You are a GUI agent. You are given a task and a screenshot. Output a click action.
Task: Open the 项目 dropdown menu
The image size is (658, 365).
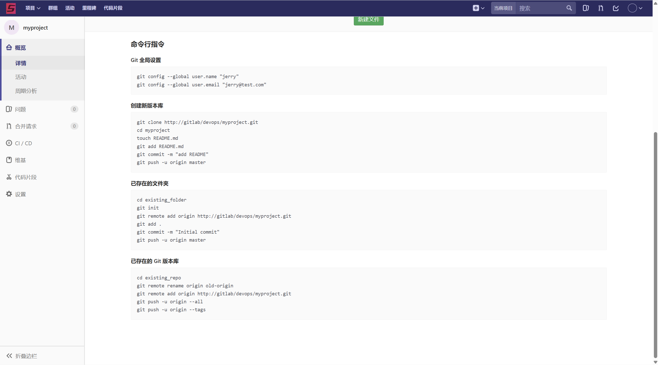(x=33, y=8)
